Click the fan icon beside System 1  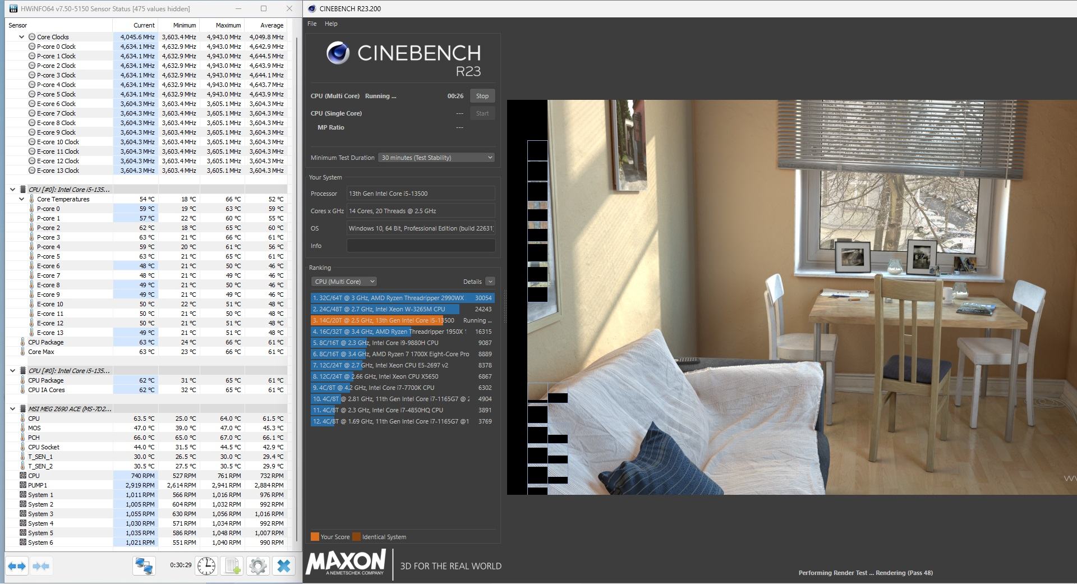(x=23, y=495)
